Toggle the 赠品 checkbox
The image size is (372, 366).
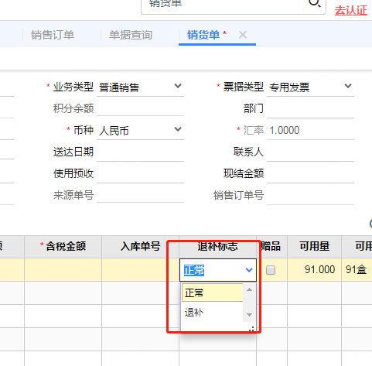271,270
